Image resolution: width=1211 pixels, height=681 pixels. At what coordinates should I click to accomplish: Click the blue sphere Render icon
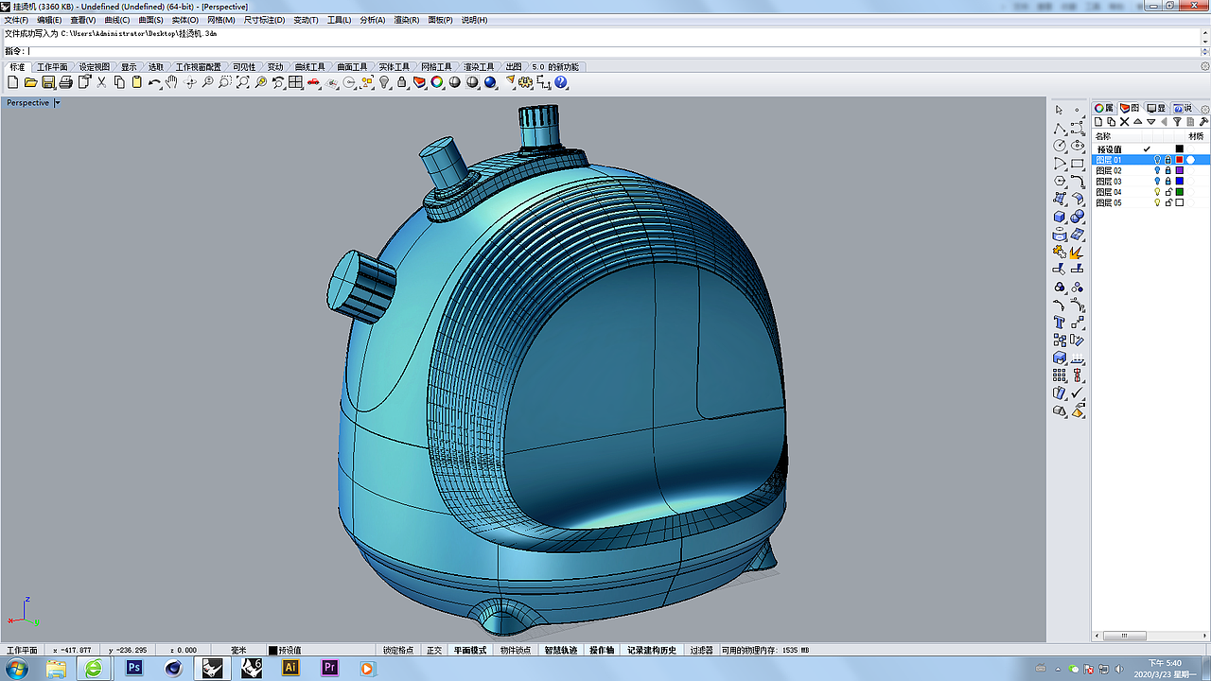click(x=490, y=82)
